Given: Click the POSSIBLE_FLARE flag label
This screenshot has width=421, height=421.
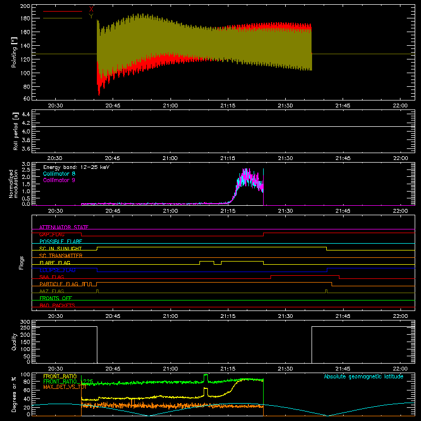Looking at the screenshot, I should click(x=61, y=242).
